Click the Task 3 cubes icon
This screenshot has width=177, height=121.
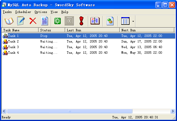tap(5, 47)
